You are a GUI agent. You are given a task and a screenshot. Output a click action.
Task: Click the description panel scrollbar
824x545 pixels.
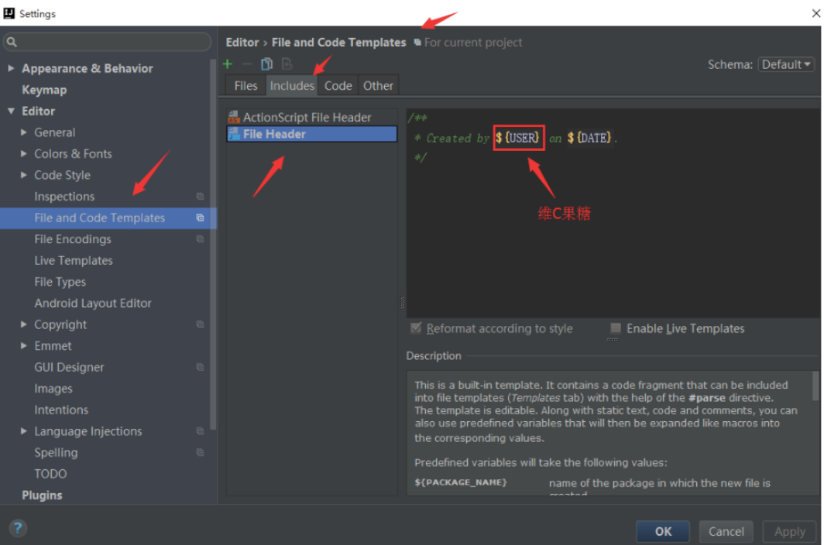pyautogui.click(x=815, y=386)
